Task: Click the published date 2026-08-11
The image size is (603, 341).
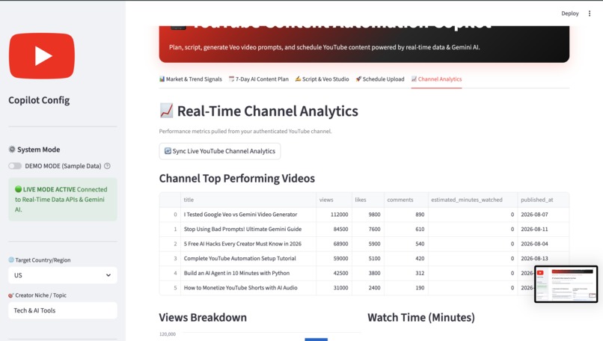Action: tap(534, 229)
